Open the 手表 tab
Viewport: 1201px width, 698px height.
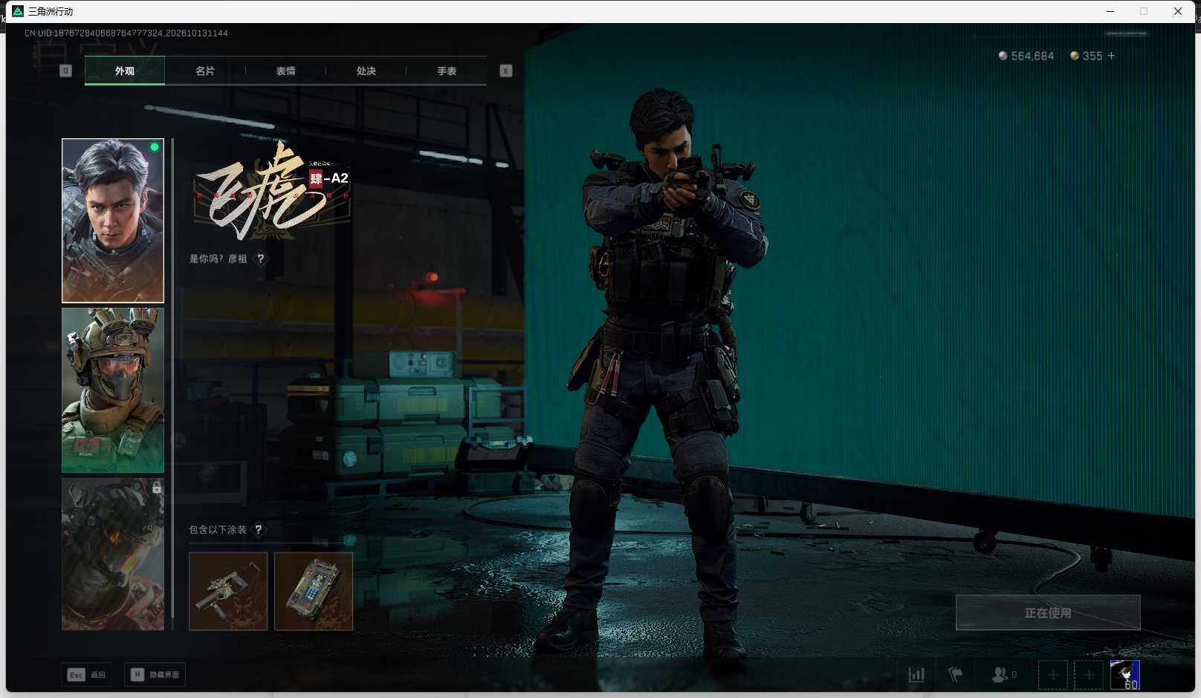point(447,71)
